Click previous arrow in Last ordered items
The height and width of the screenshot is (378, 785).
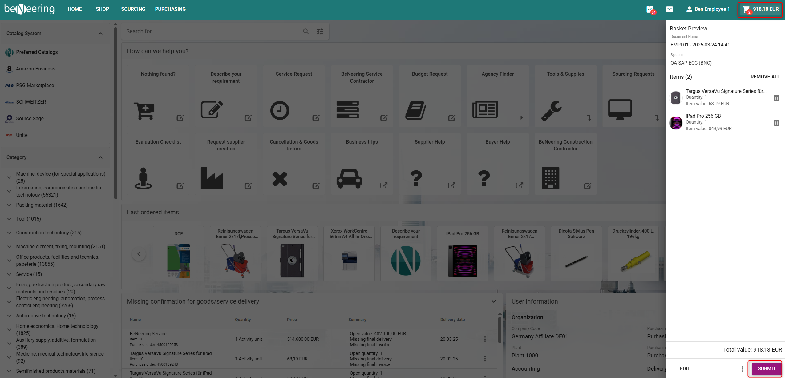pyautogui.click(x=139, y=254)
